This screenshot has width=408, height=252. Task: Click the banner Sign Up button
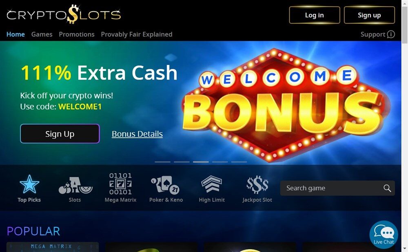60,134
